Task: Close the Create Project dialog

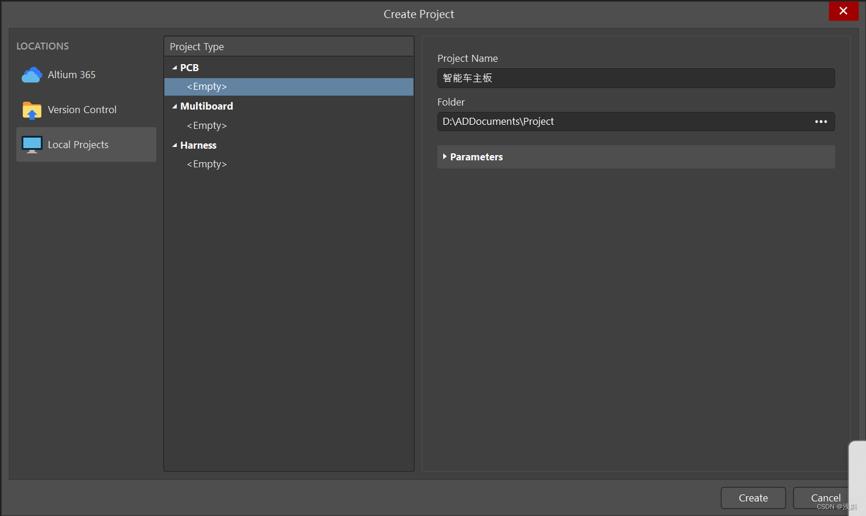Action: (843, 10)
